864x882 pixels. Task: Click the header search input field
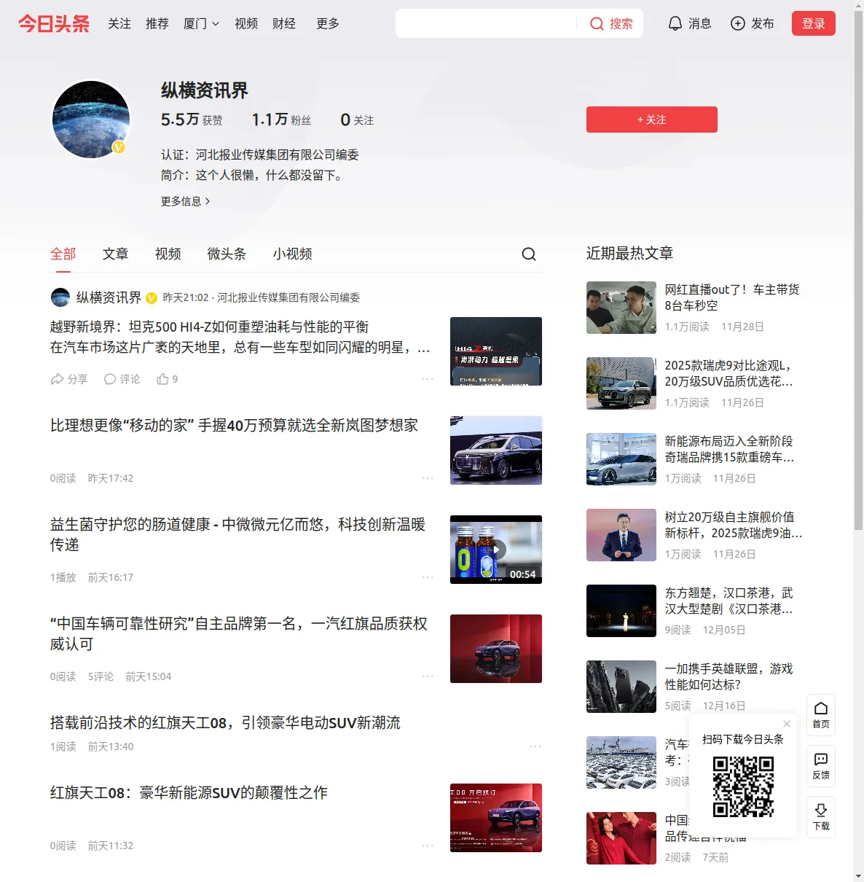[485, 23]
